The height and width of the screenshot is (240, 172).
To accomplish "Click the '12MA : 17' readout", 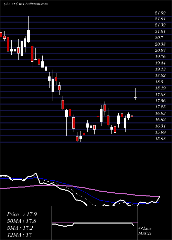I will (x=20, y=235).
